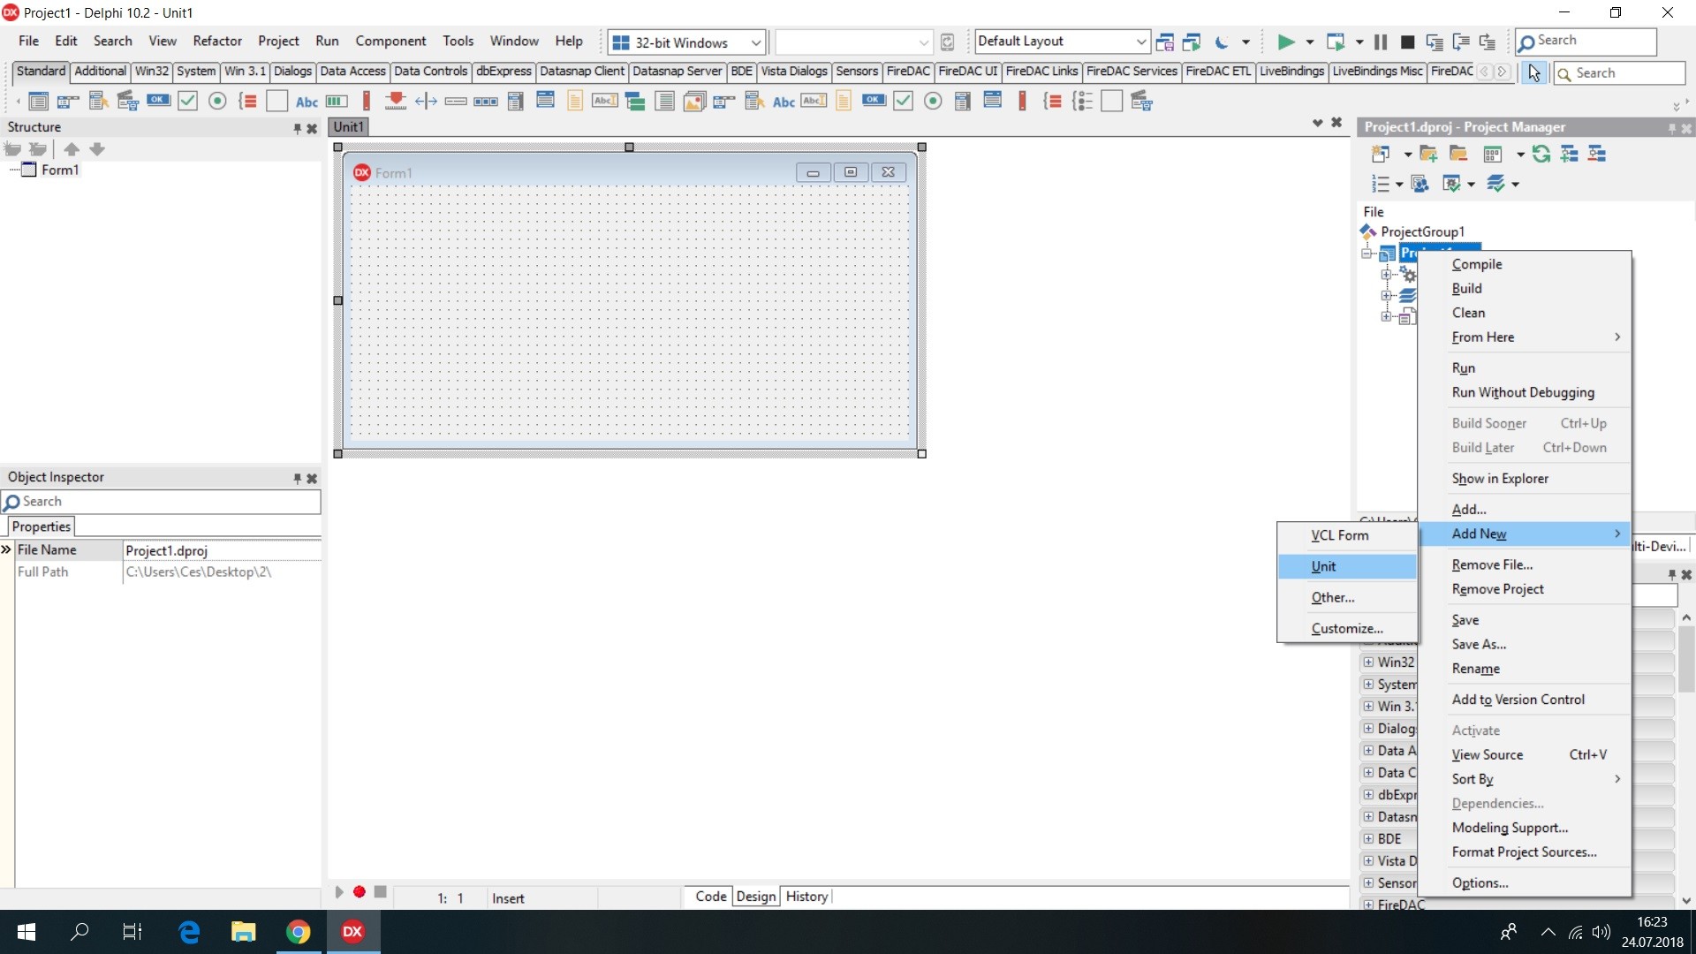Click the Save Desktop layout icon

[1165, 42]
